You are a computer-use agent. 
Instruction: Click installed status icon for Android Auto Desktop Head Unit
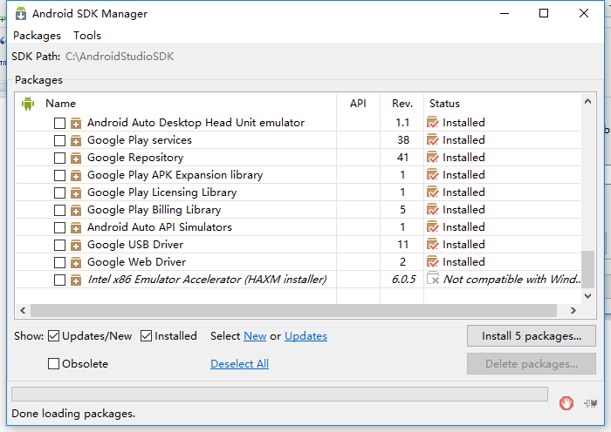[x=433, y=123]
